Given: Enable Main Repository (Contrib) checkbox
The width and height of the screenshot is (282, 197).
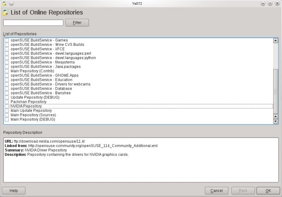Looking at the screenshot, I should click(7, 71).
